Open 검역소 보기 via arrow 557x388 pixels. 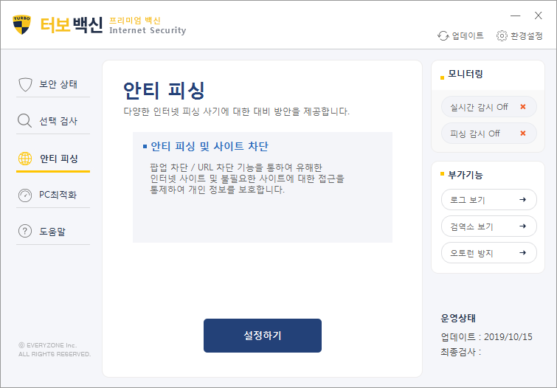coord(522,226)
